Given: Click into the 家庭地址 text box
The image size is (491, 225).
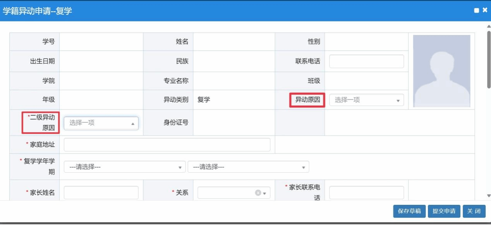Looking at the screenshot, I should 167,145.
